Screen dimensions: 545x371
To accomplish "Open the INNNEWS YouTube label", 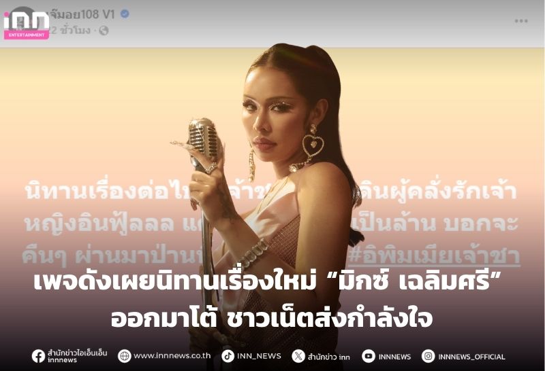I will click(394, 357).
